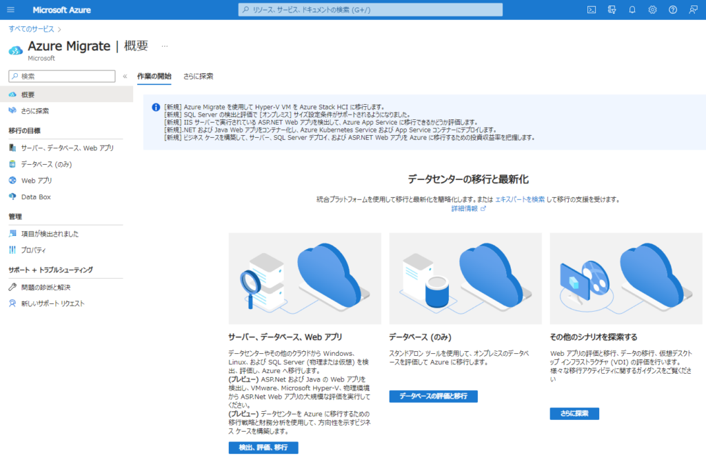Switch to the さらに探索 tab

point(198,76)
